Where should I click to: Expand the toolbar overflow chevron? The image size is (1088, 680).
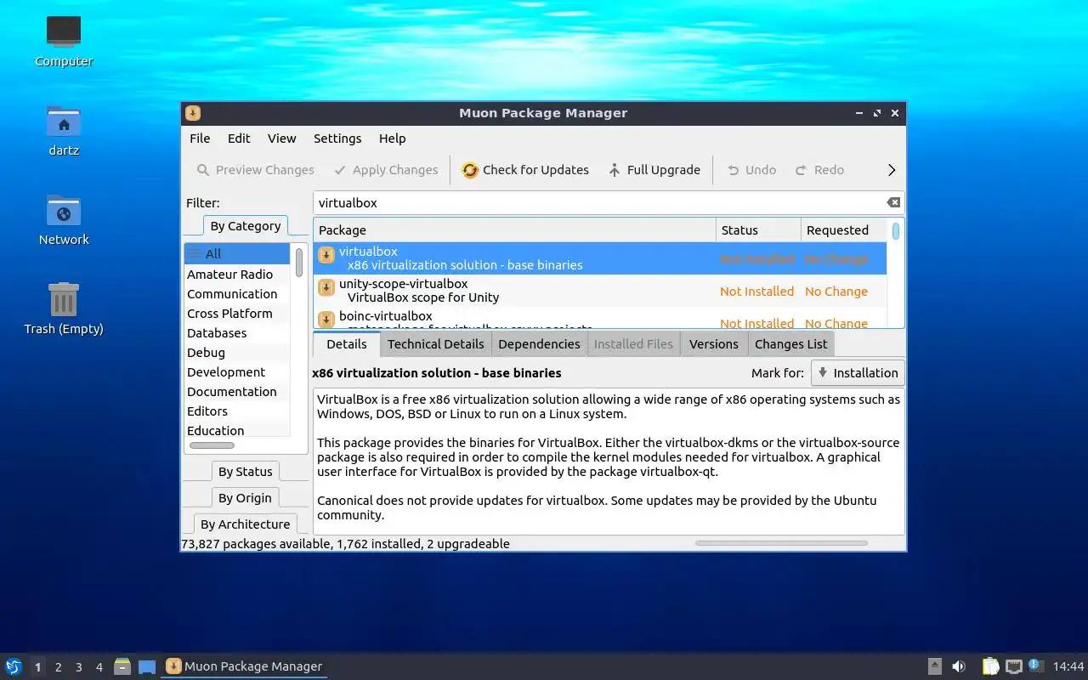click(892, 170)
